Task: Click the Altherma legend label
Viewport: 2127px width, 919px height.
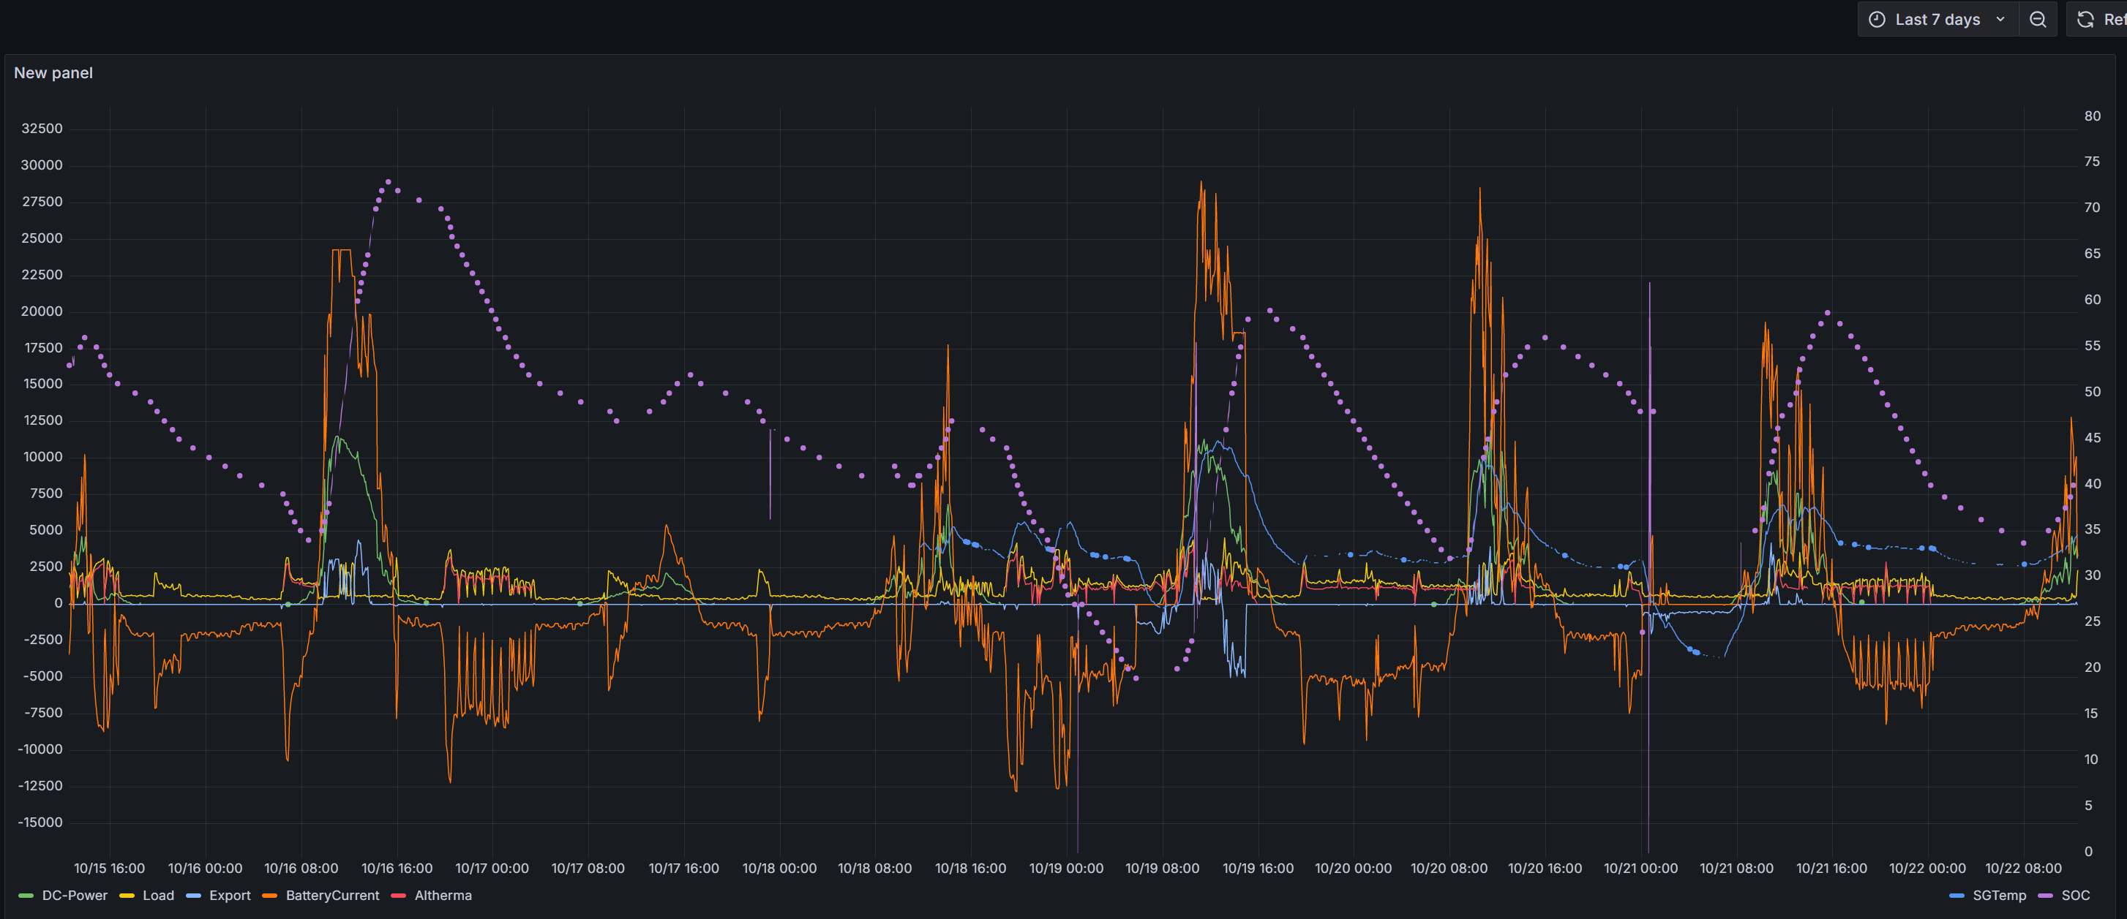Action: point(443,895)
